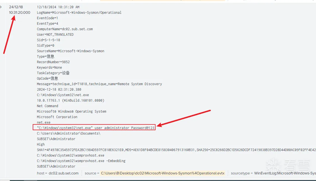Click Keywords=None field
The image size is (316, 181).
point(49,68)
